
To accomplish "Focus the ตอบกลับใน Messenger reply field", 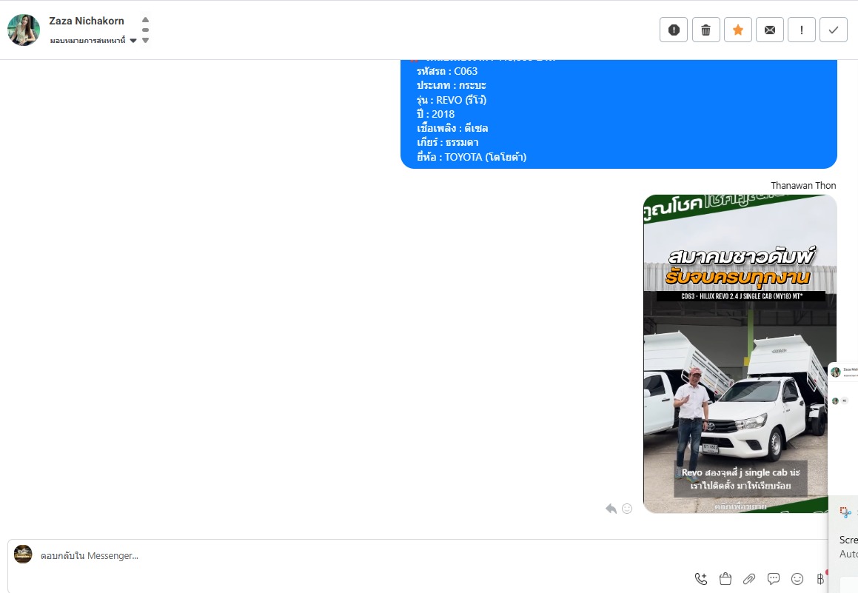I will [361, 555].
